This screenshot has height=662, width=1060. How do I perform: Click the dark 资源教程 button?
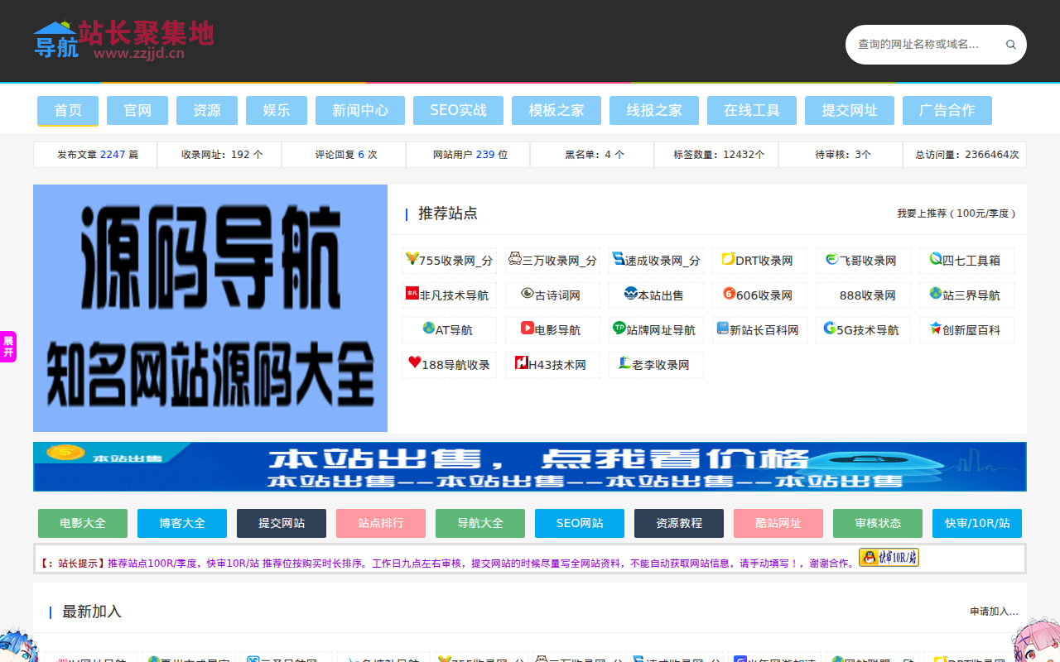point(679,524)
